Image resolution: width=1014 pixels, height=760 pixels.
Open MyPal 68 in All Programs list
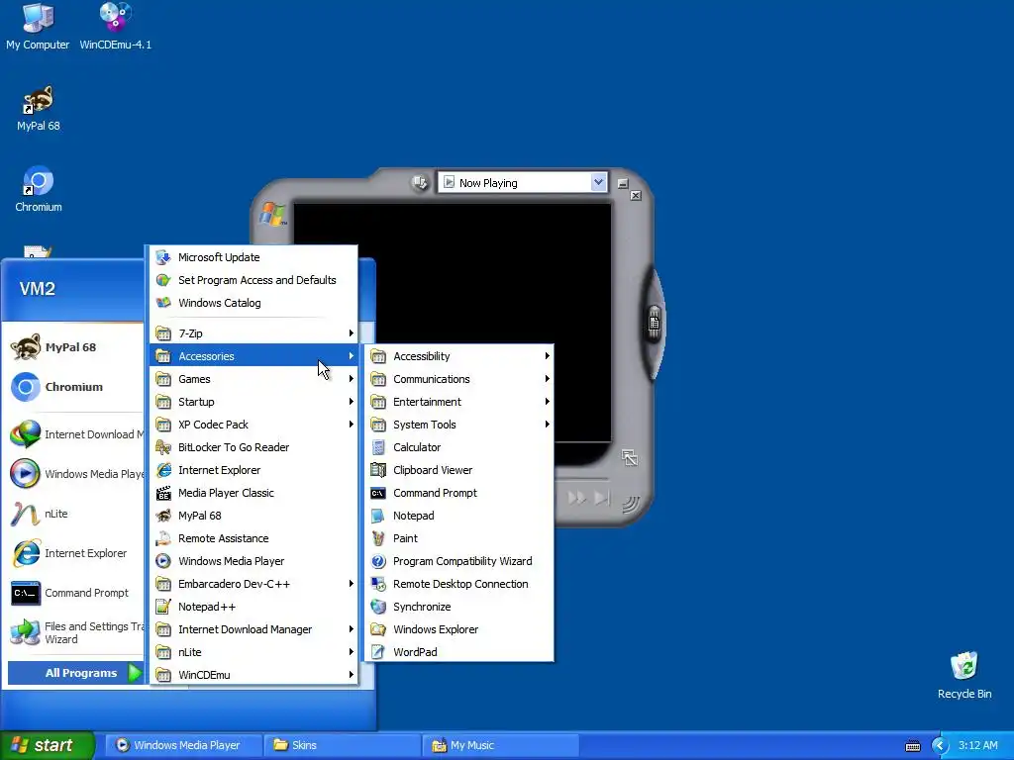pyautogui.click(x=254, y=516)
